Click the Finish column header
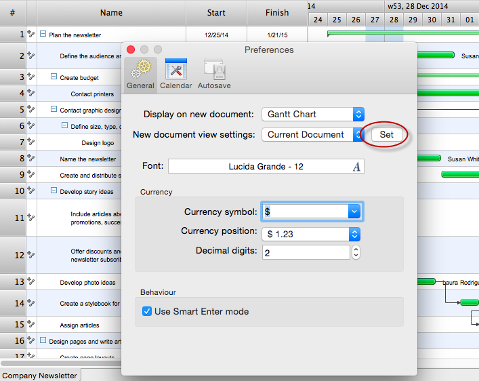This screenshot has height=381, width=479. pos(277,13)
